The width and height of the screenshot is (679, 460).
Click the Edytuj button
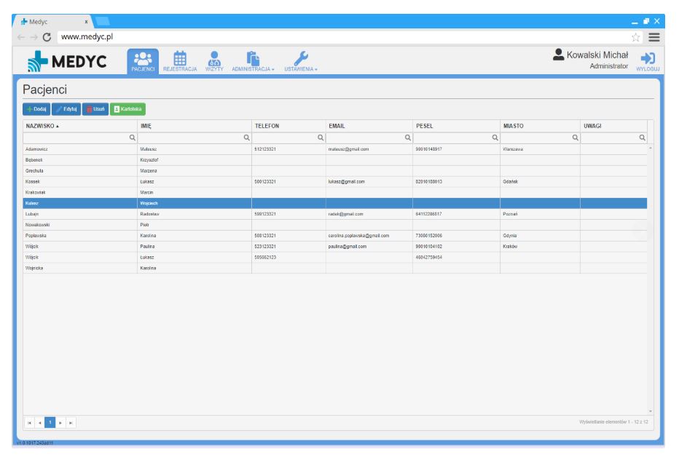click(66, 109)
